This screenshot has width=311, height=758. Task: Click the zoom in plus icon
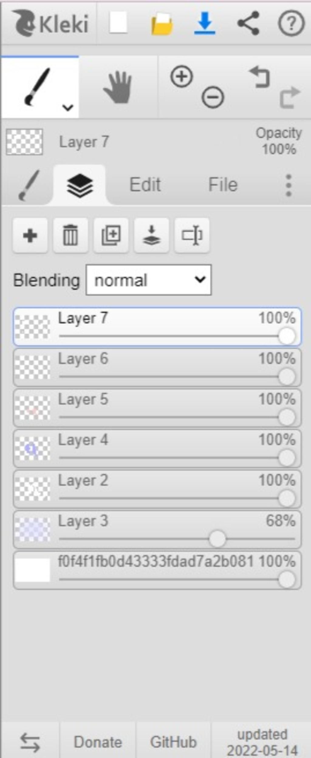point(182,76)
